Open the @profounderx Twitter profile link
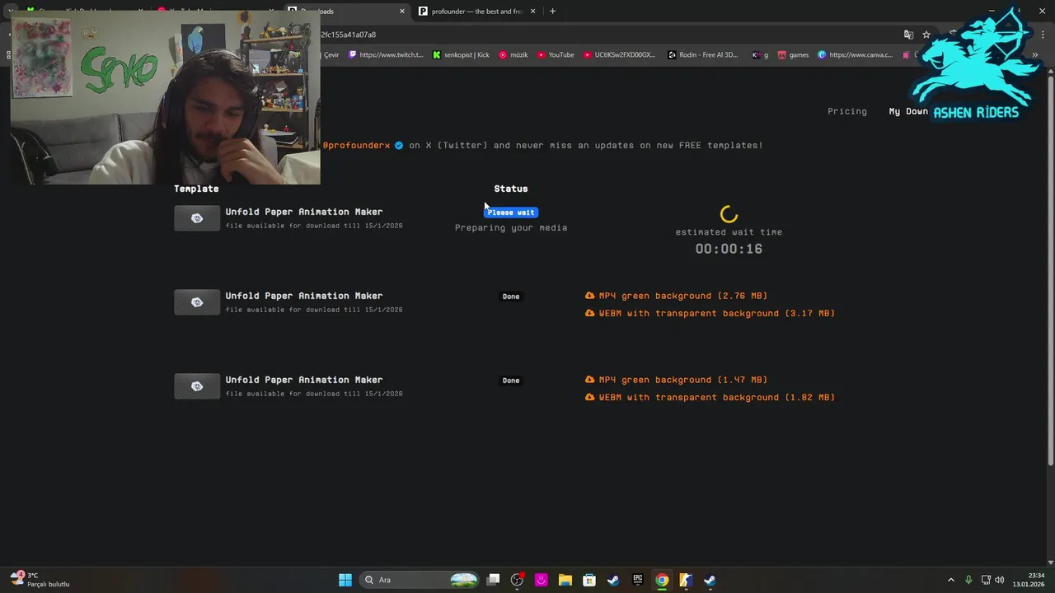1055x593 pixels. [x=356, y=145]
